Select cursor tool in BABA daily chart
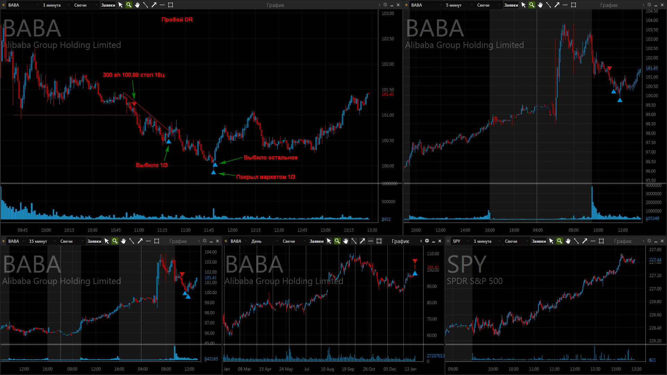Viewport: 667px width, 375px height. [329, 241]
